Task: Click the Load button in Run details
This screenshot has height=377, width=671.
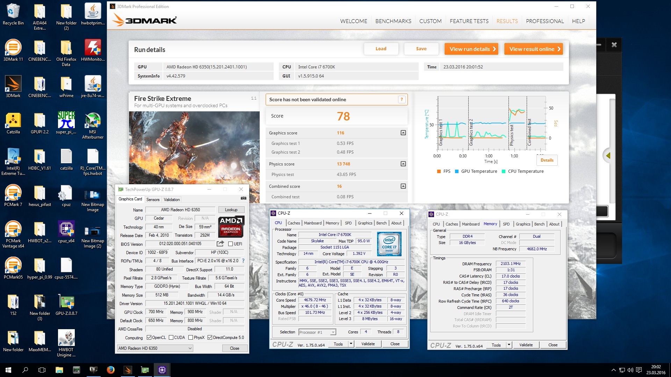Action: pos(381,49)
